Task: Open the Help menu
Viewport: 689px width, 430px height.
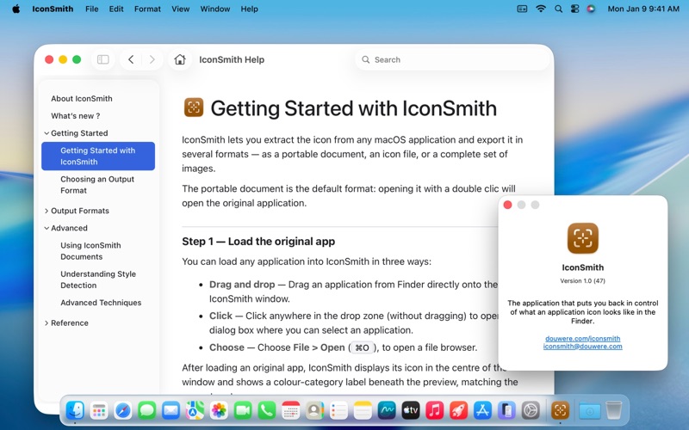Action: pos(249,9)
